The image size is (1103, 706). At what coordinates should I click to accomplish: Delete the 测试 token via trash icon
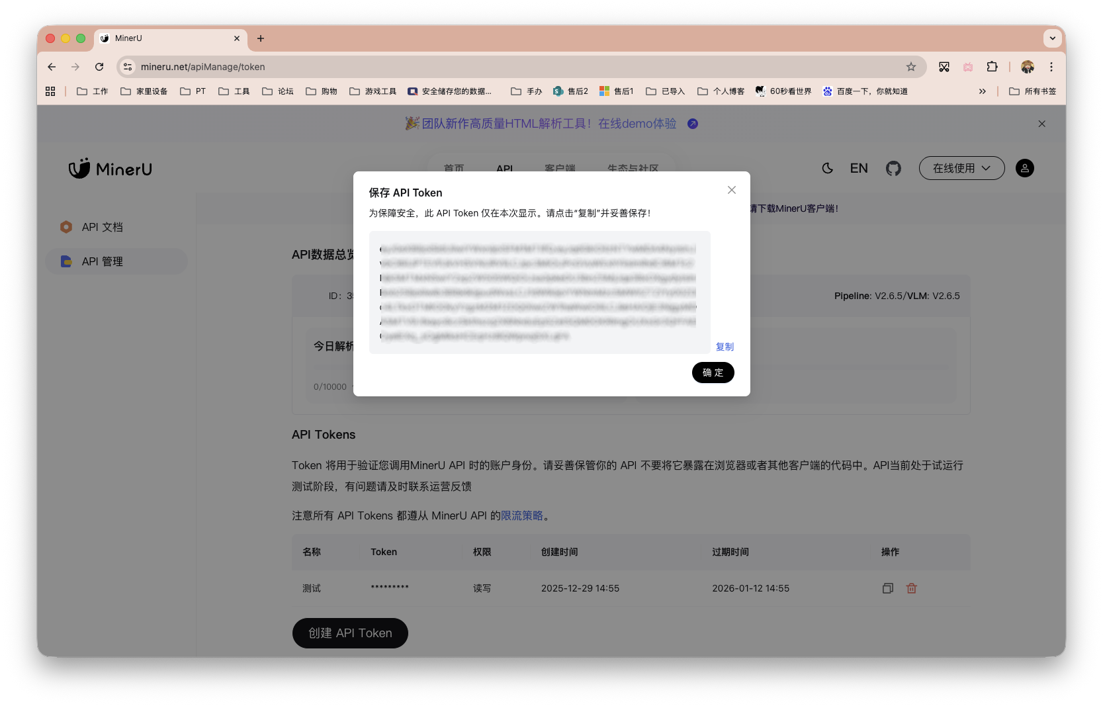(x=911, y=588)
